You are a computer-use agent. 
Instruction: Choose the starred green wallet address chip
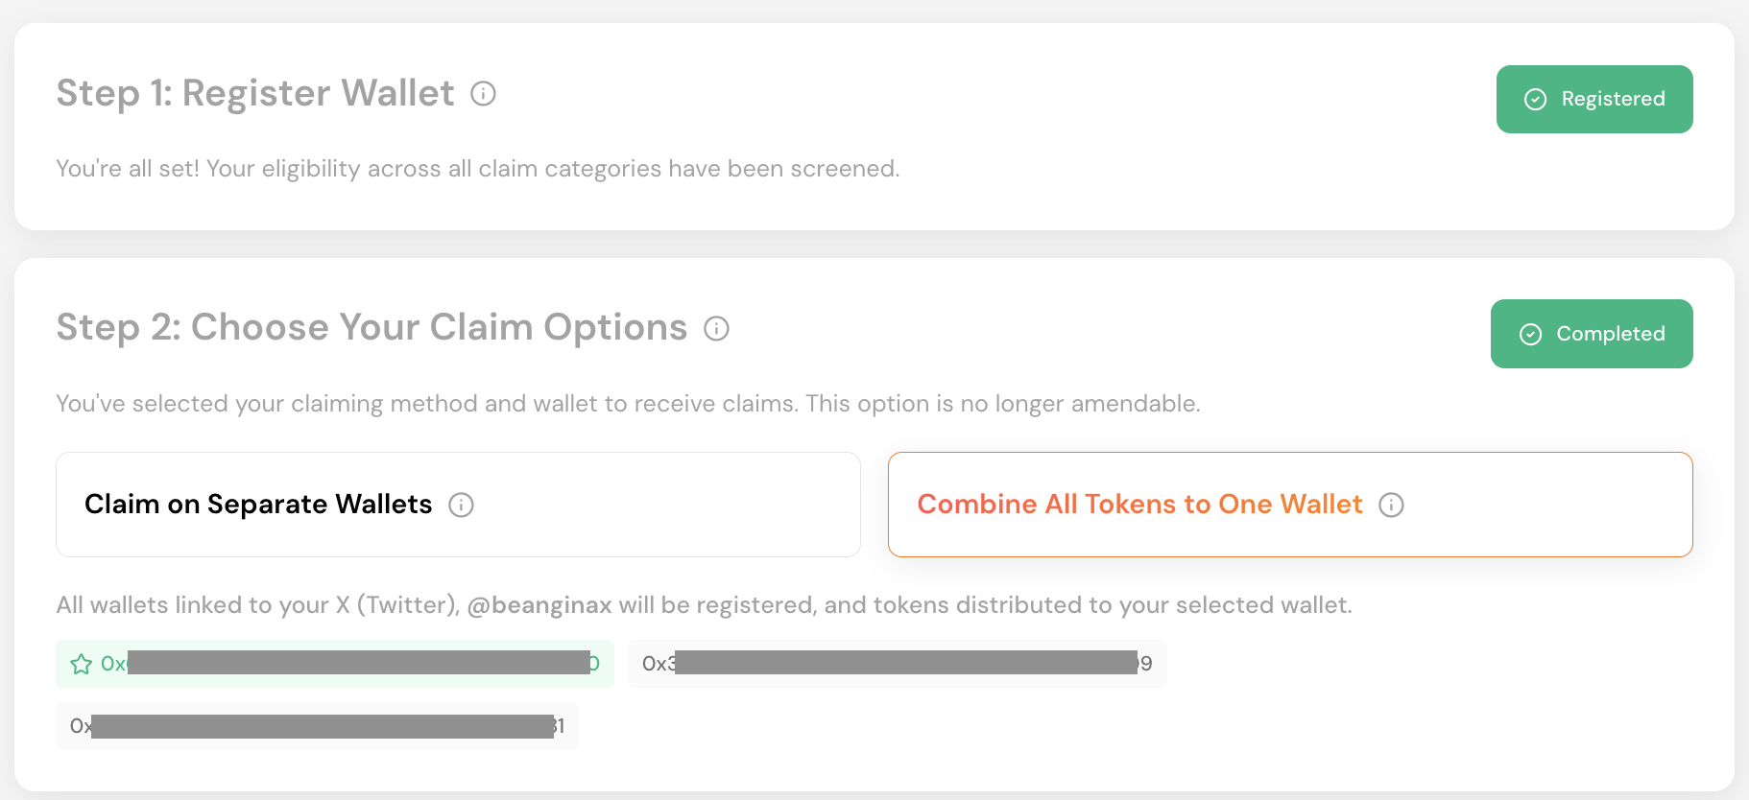(x=334, y=664)
